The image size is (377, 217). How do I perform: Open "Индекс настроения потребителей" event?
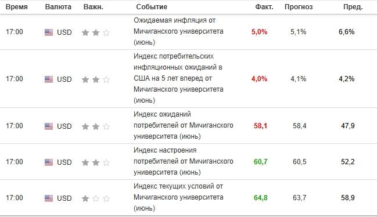[183, 161]
